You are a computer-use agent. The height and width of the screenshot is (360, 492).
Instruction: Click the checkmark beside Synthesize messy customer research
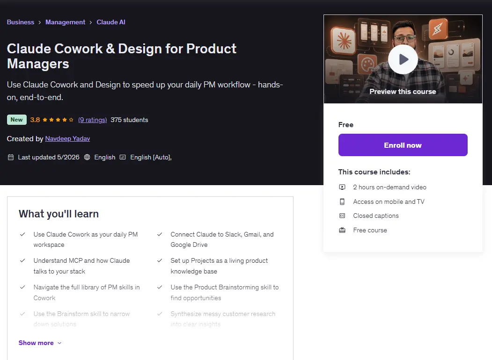160,314
